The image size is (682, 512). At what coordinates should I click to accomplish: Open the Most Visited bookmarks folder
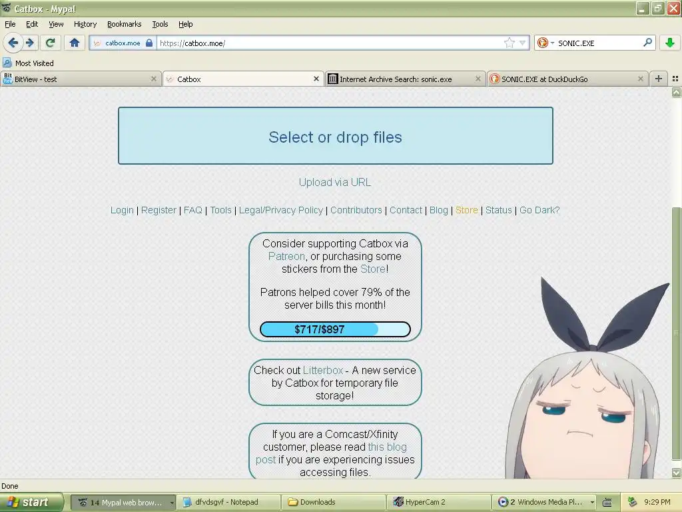point(28,63)
